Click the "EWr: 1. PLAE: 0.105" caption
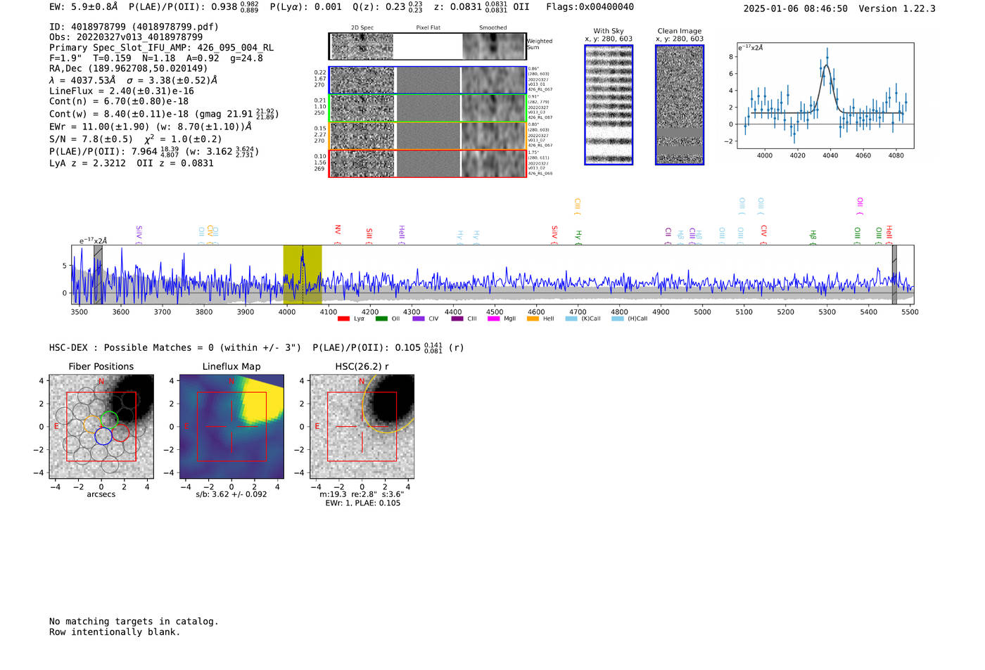 coord(362,503)
